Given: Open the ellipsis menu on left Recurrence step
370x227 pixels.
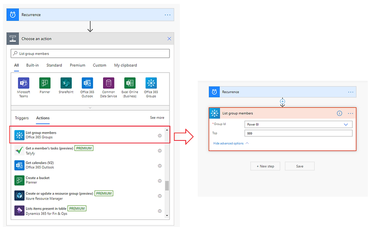Looking at the screenshot, I should pos(168,15).
